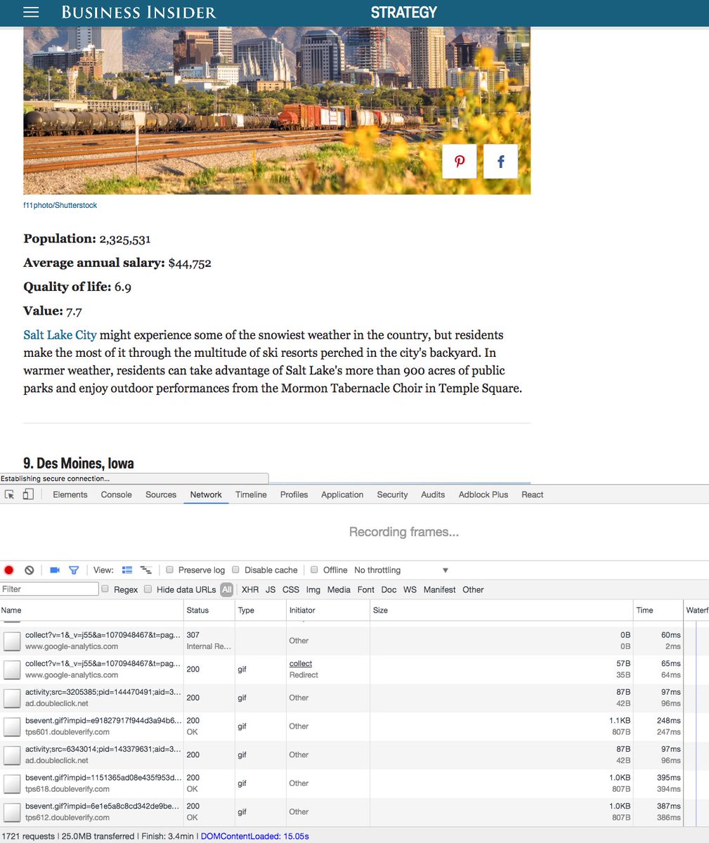Filter requests by Font
The width and height of the screenshot is (709, 843).
[366, 590]
